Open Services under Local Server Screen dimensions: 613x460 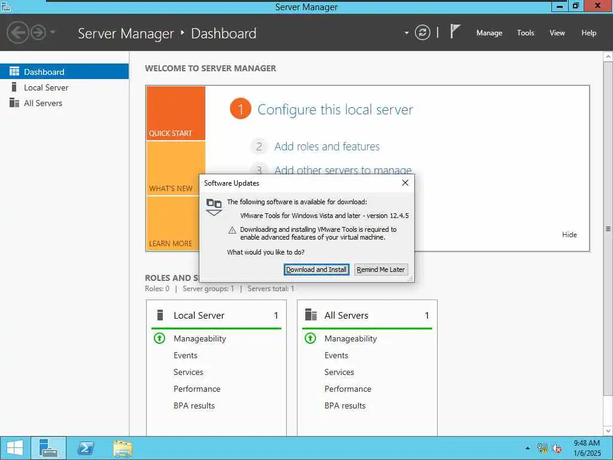(x=188, y=372)
